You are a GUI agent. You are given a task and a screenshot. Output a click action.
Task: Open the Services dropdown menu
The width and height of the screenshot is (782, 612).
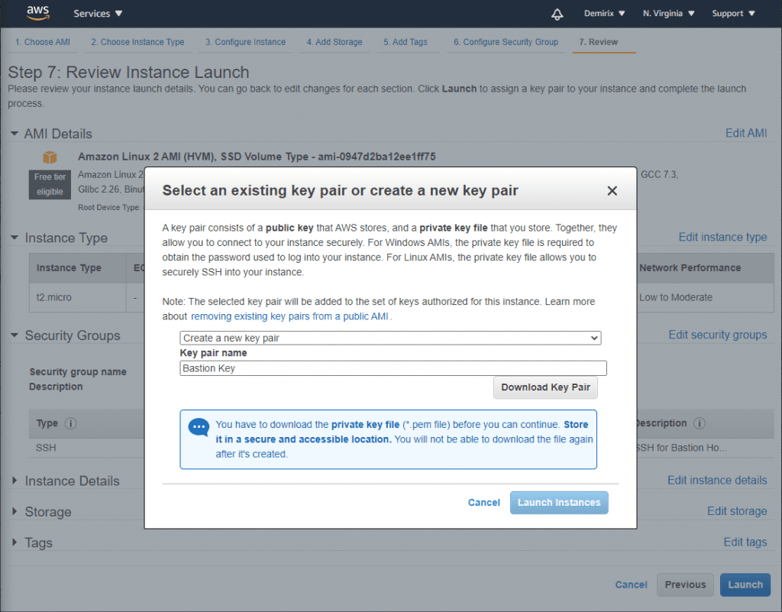98,14
